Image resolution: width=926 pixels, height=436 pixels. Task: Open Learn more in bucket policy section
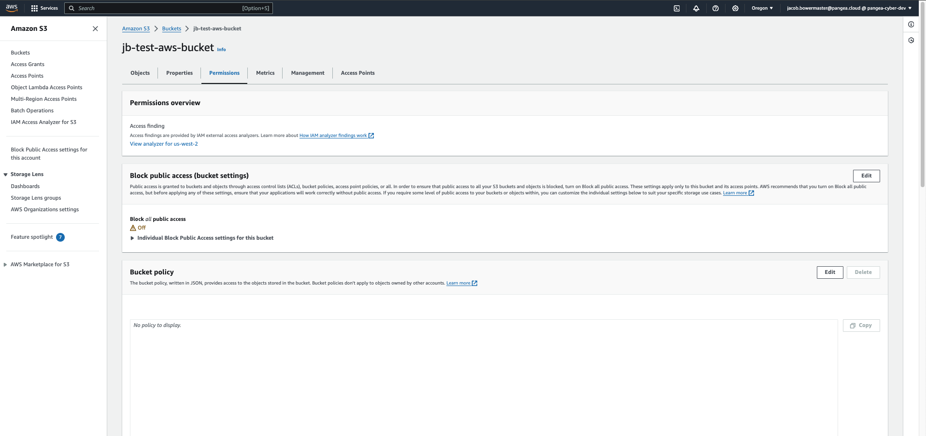458,283
